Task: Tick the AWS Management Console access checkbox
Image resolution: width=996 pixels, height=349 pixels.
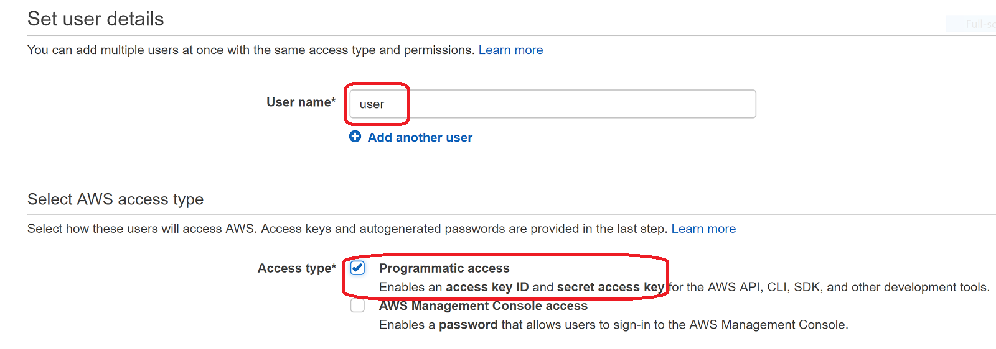Action: 357,306
